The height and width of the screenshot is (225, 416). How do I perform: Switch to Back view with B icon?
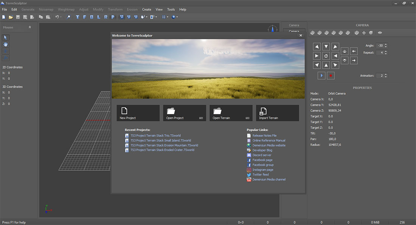[92, 17]
